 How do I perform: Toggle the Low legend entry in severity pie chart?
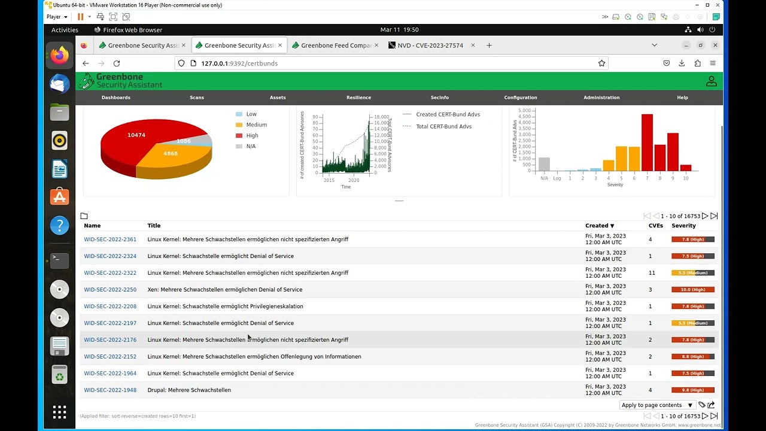(246, 114)
